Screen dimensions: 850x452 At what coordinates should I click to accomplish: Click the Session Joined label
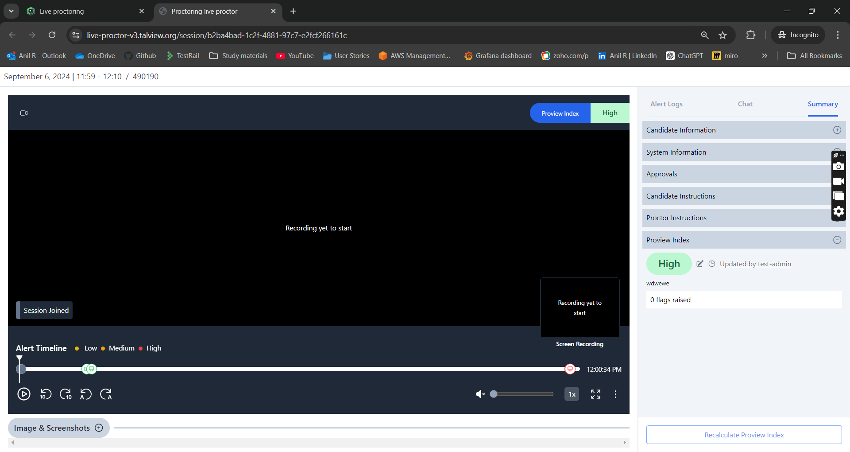pyautogui.click(x=44, y=310)
